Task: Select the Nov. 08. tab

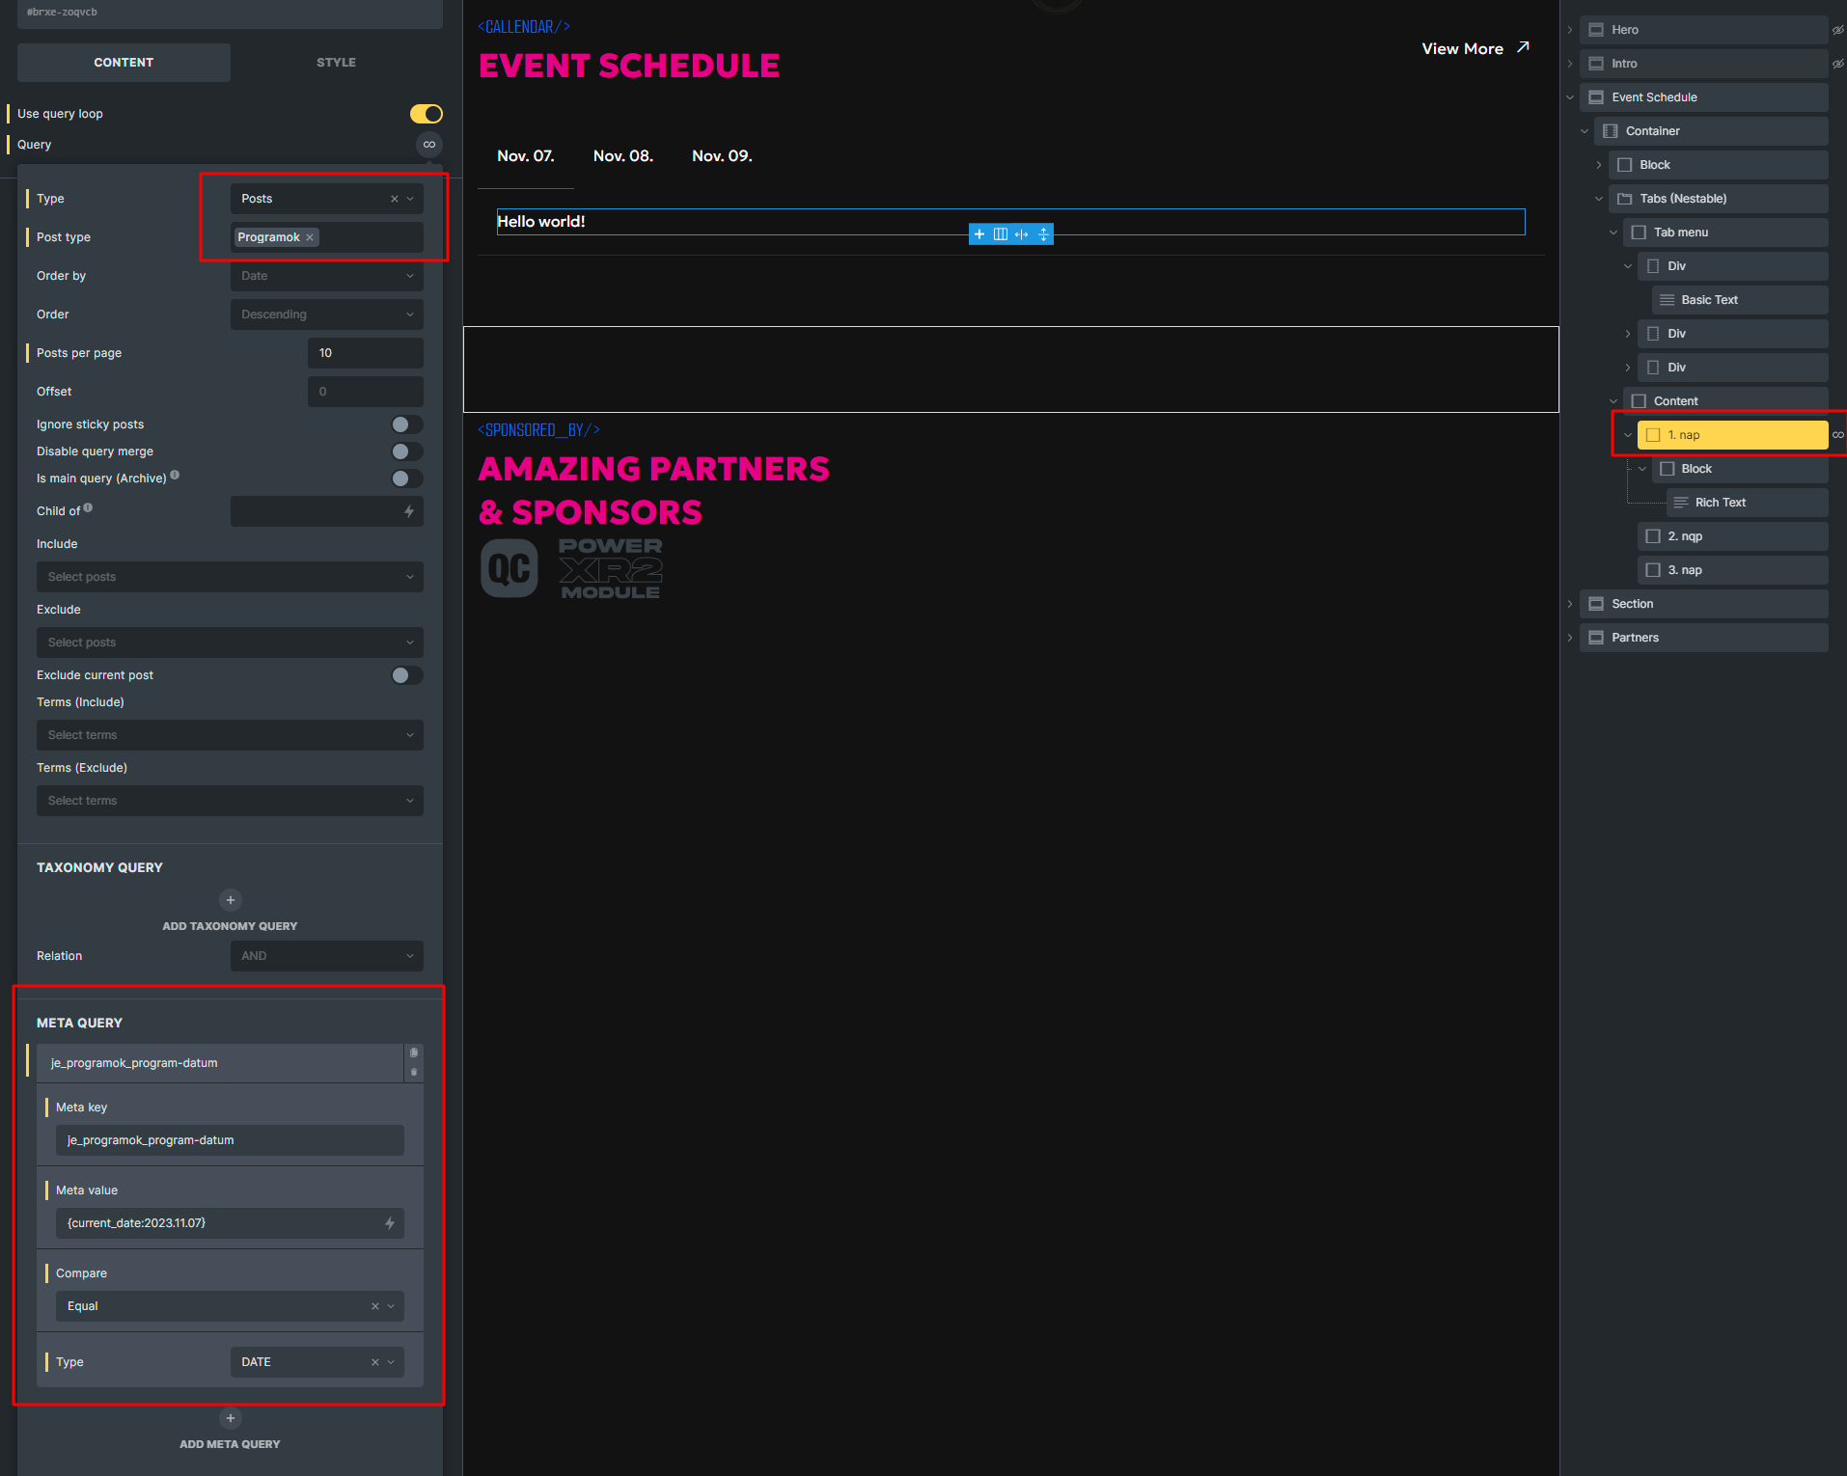Action: (x=622, y=155)
